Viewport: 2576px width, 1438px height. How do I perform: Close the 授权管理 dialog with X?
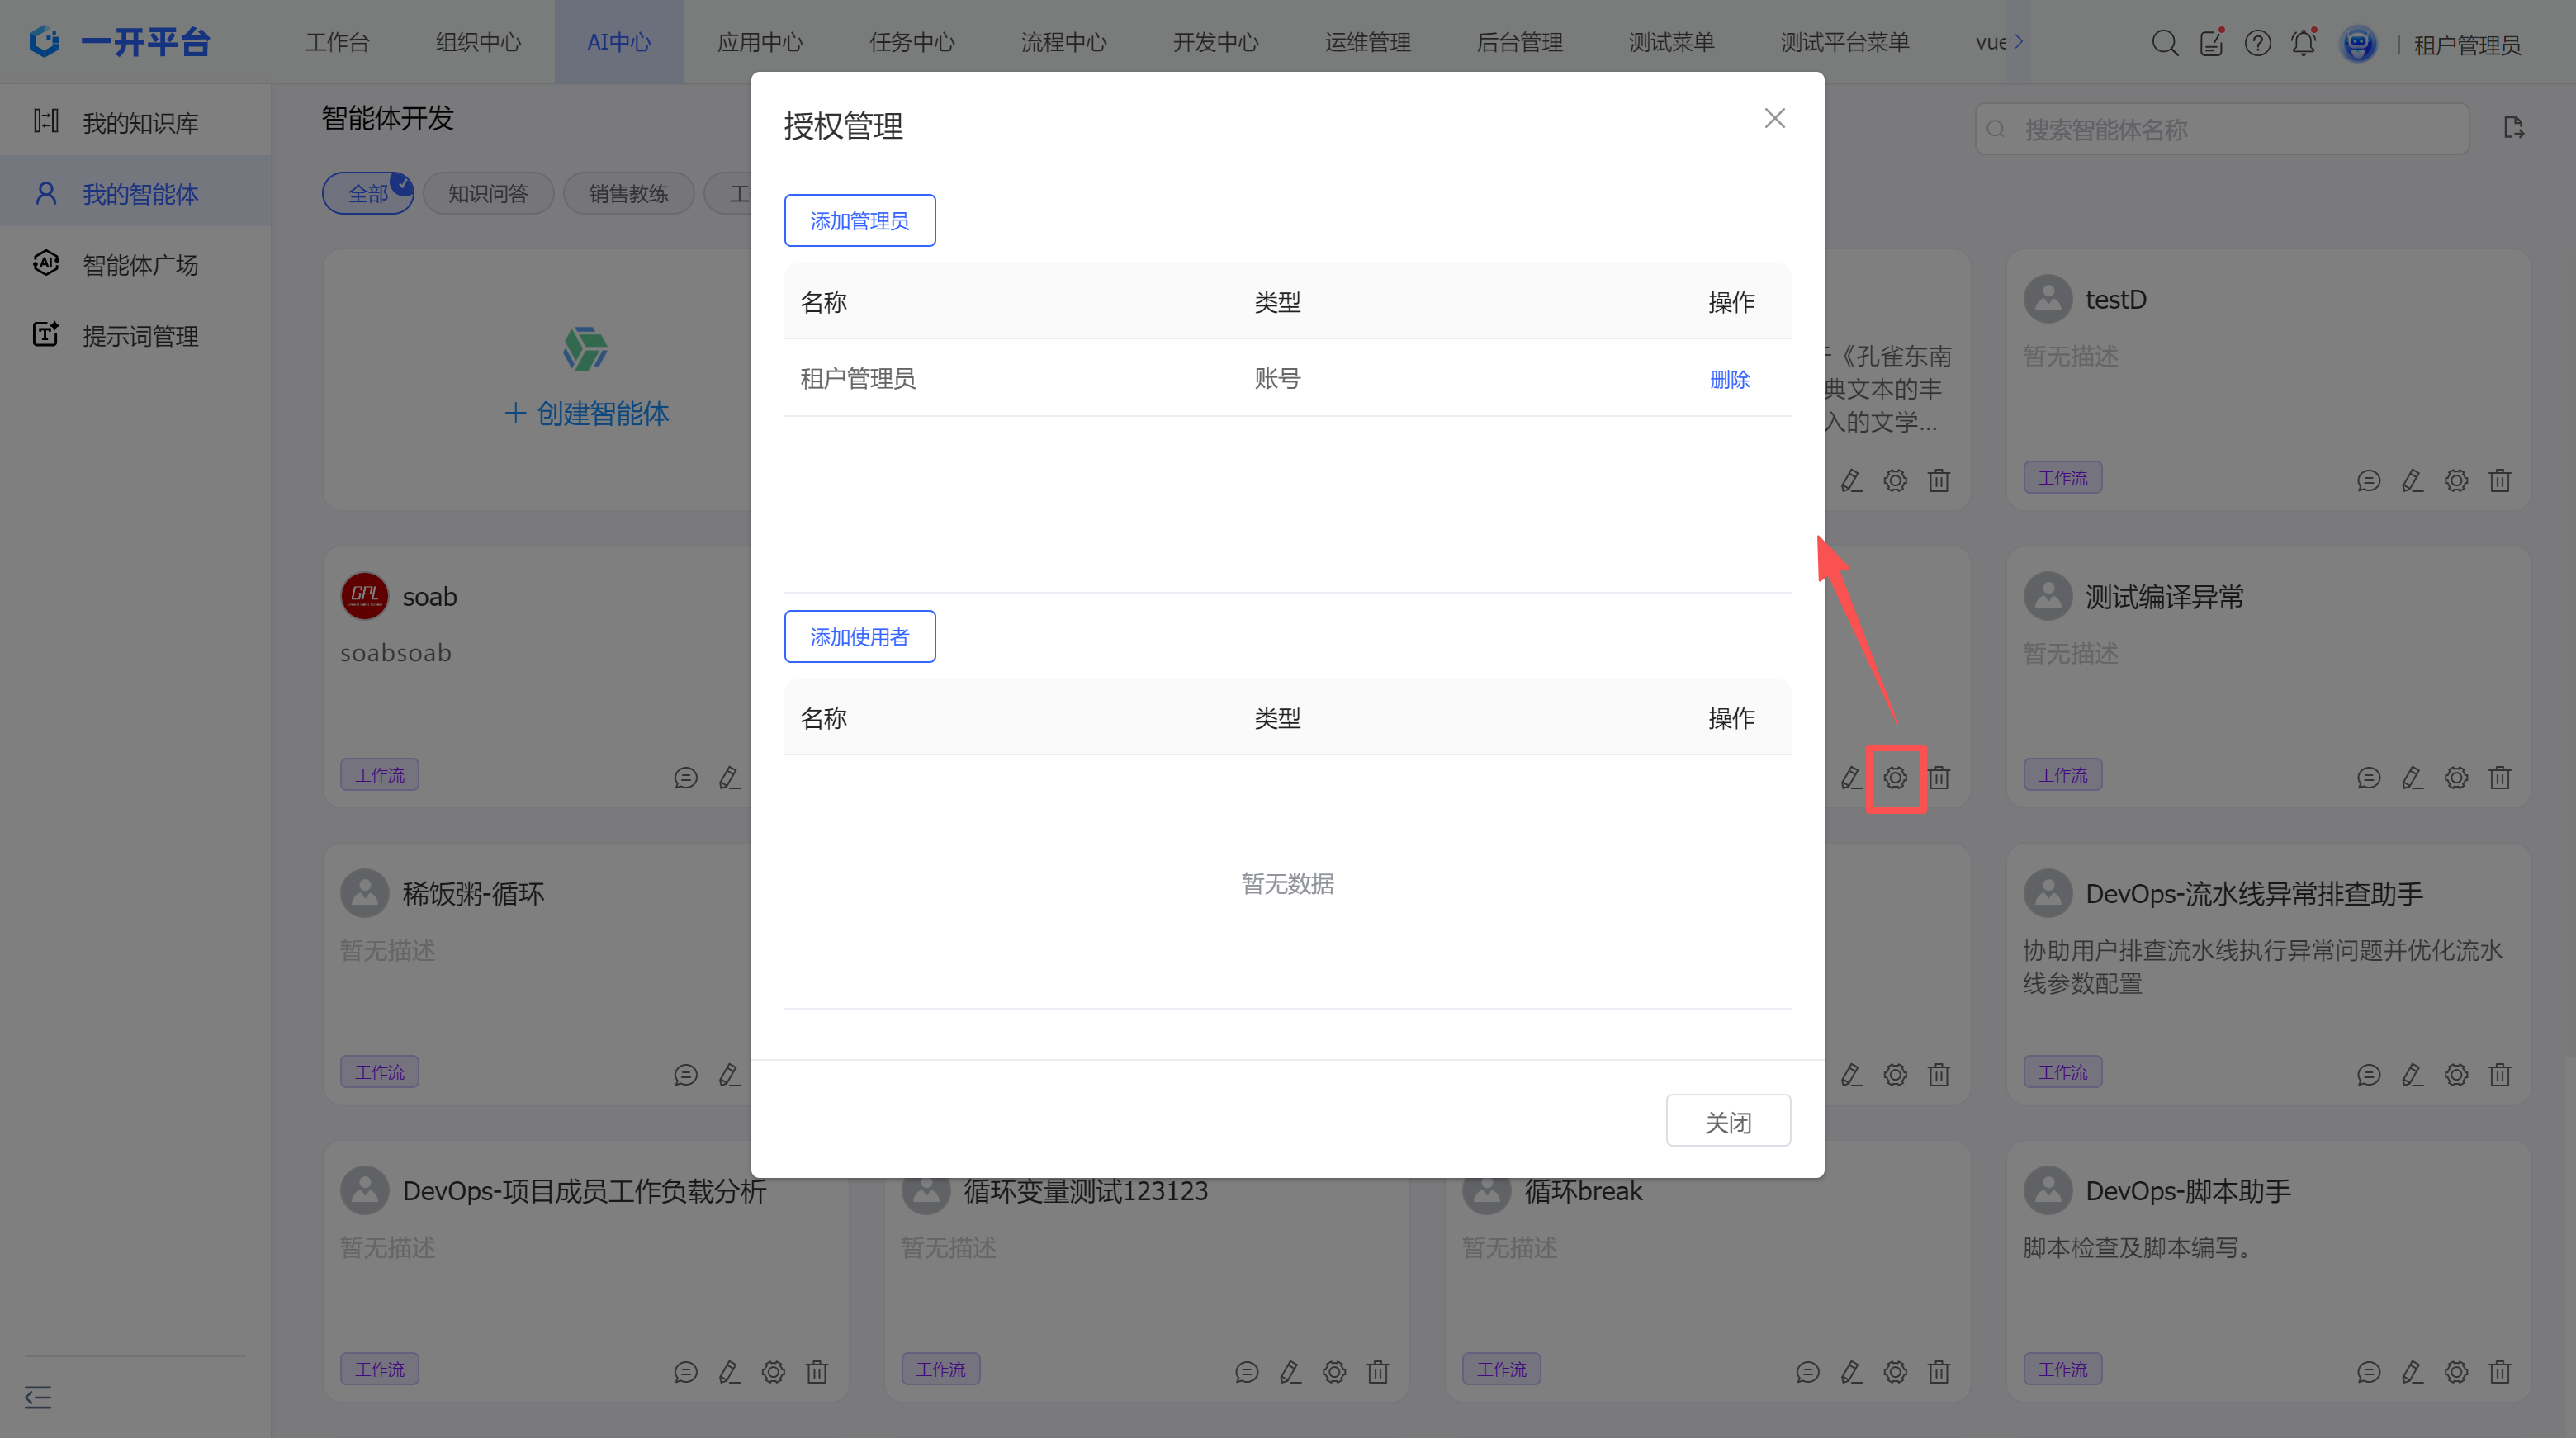[x=1774, y=119]
